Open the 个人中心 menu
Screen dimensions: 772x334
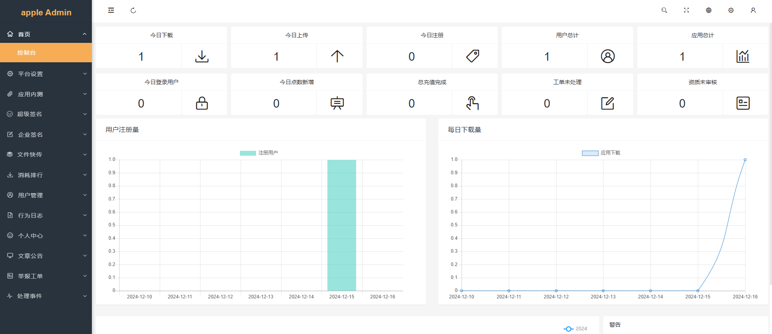(x=46, y=235)
